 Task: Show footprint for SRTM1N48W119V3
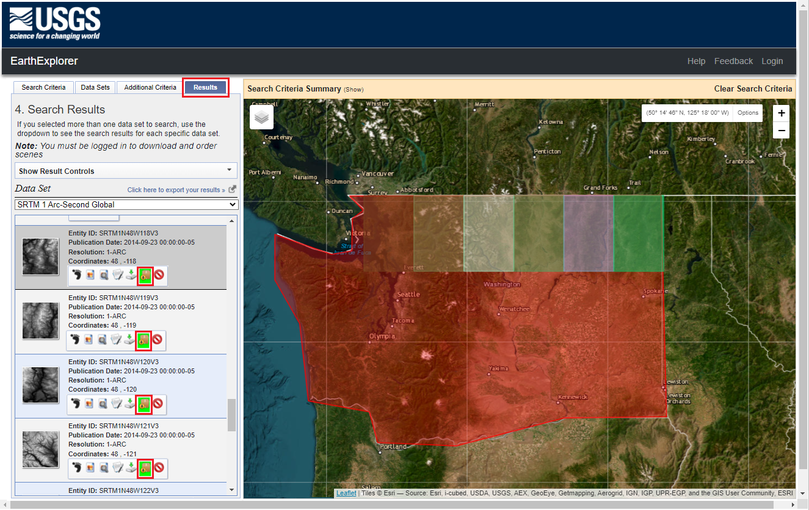[75, 340]
